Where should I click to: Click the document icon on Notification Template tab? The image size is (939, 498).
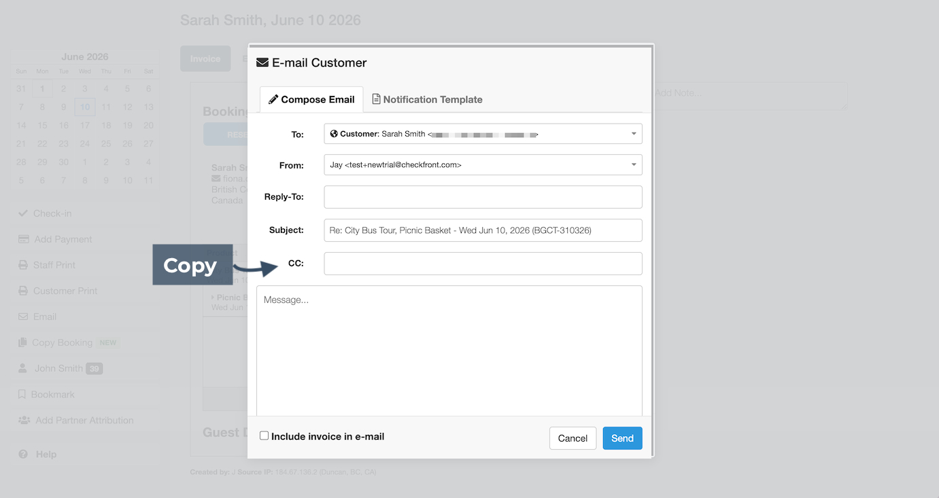(376, 99)
